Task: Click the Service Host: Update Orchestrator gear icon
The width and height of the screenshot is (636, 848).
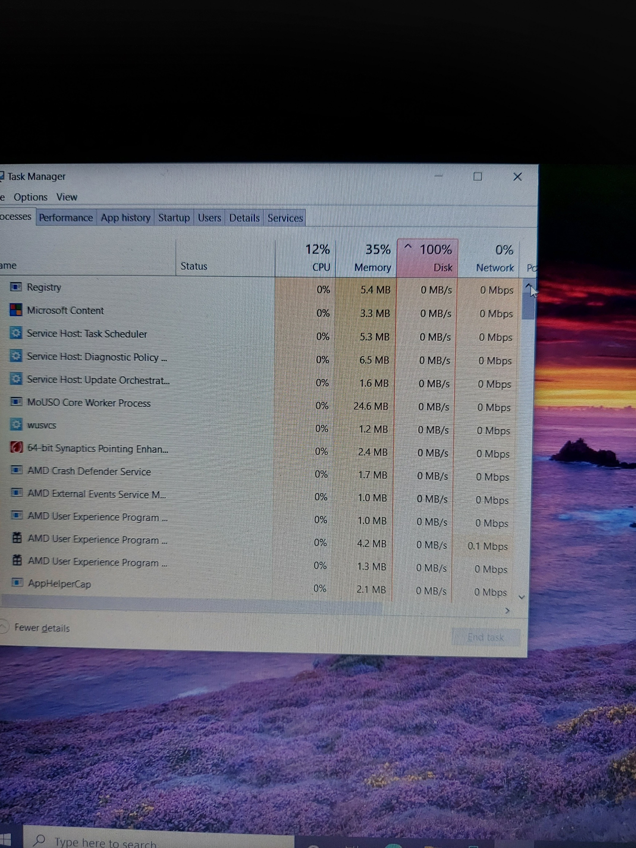Action: [16, 379]
